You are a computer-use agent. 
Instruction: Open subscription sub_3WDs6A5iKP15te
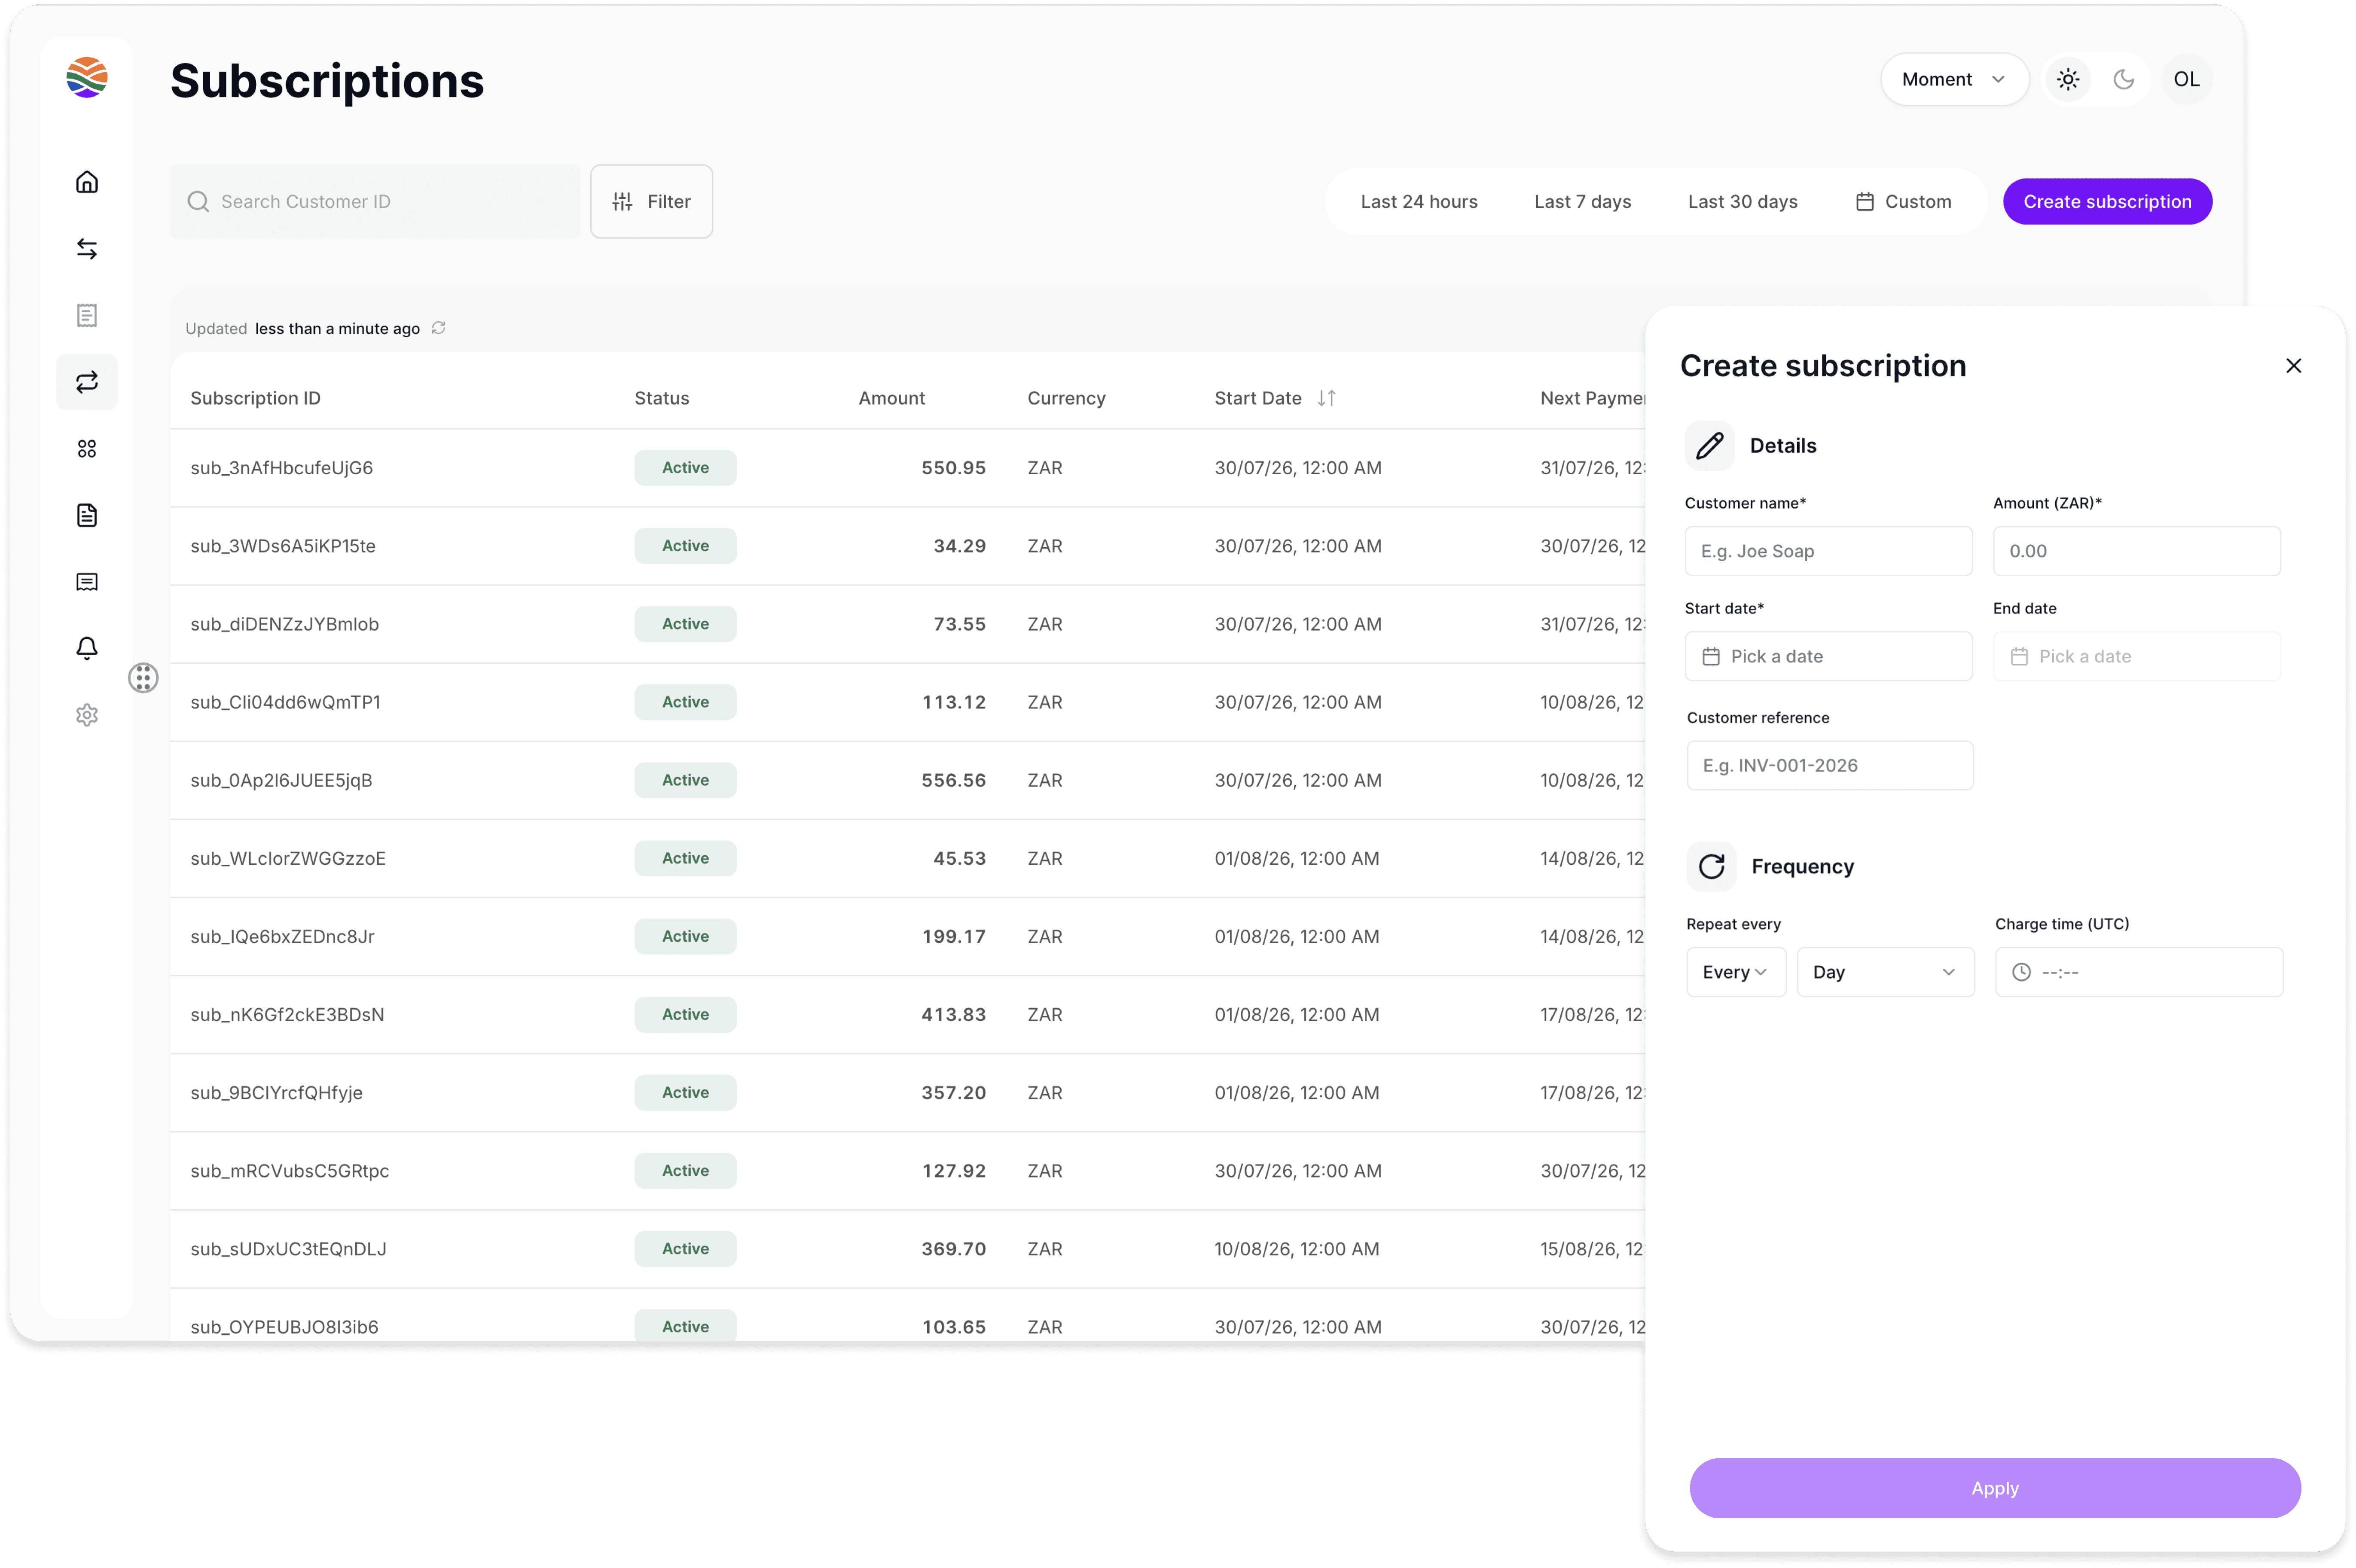click(x=283, y=546)
